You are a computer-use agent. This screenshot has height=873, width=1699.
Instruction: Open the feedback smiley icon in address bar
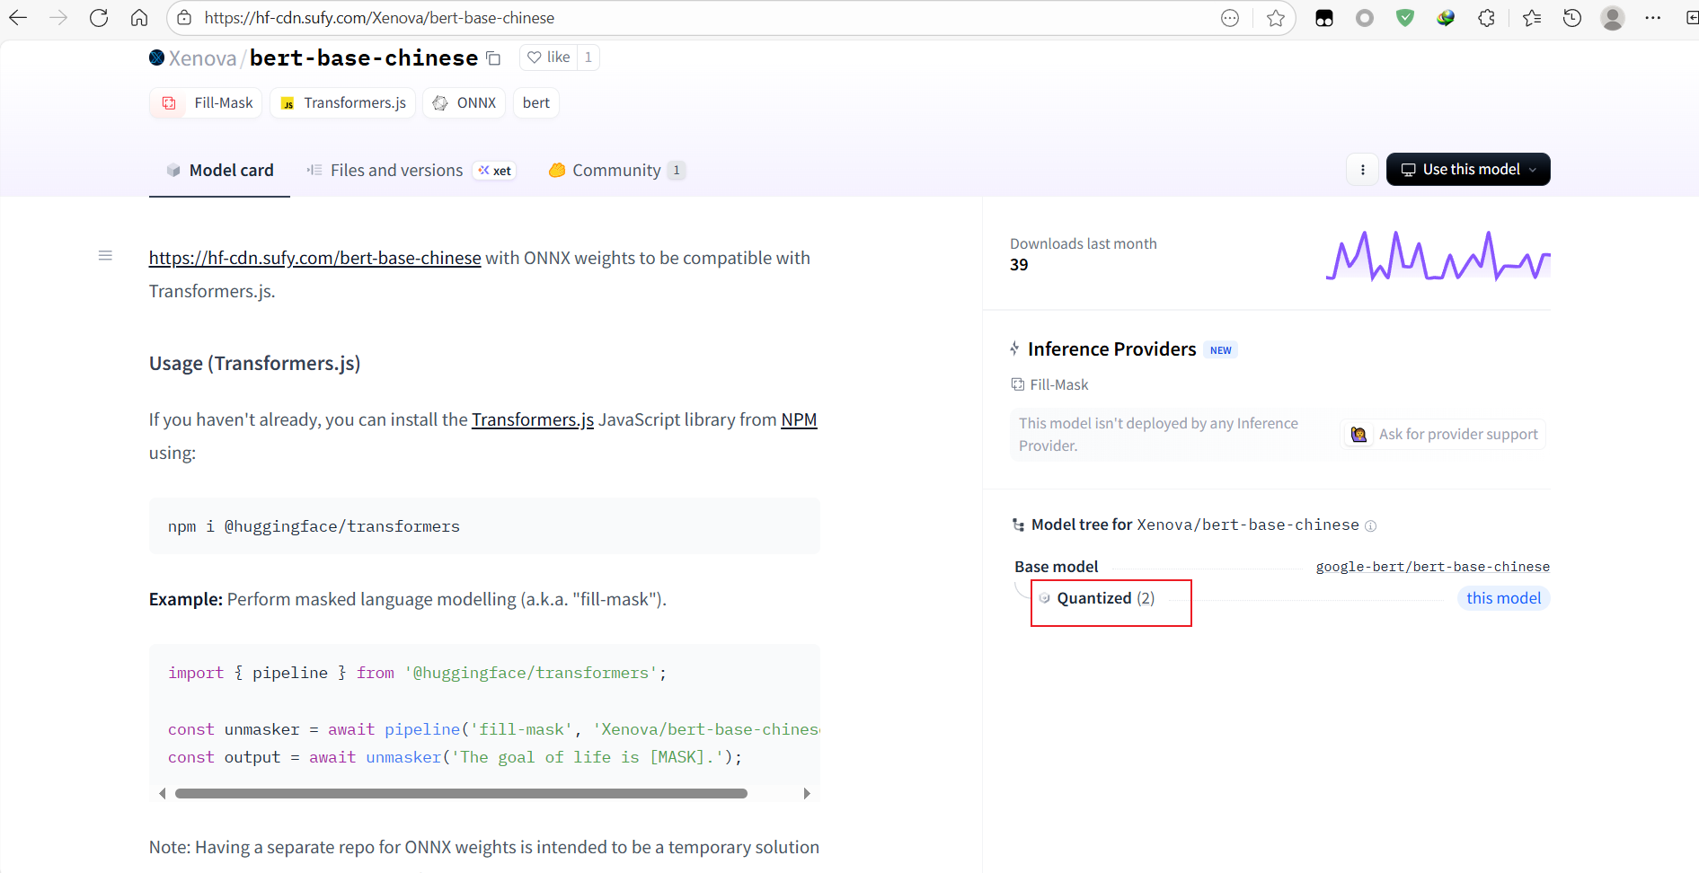[x=1230, y=18]
